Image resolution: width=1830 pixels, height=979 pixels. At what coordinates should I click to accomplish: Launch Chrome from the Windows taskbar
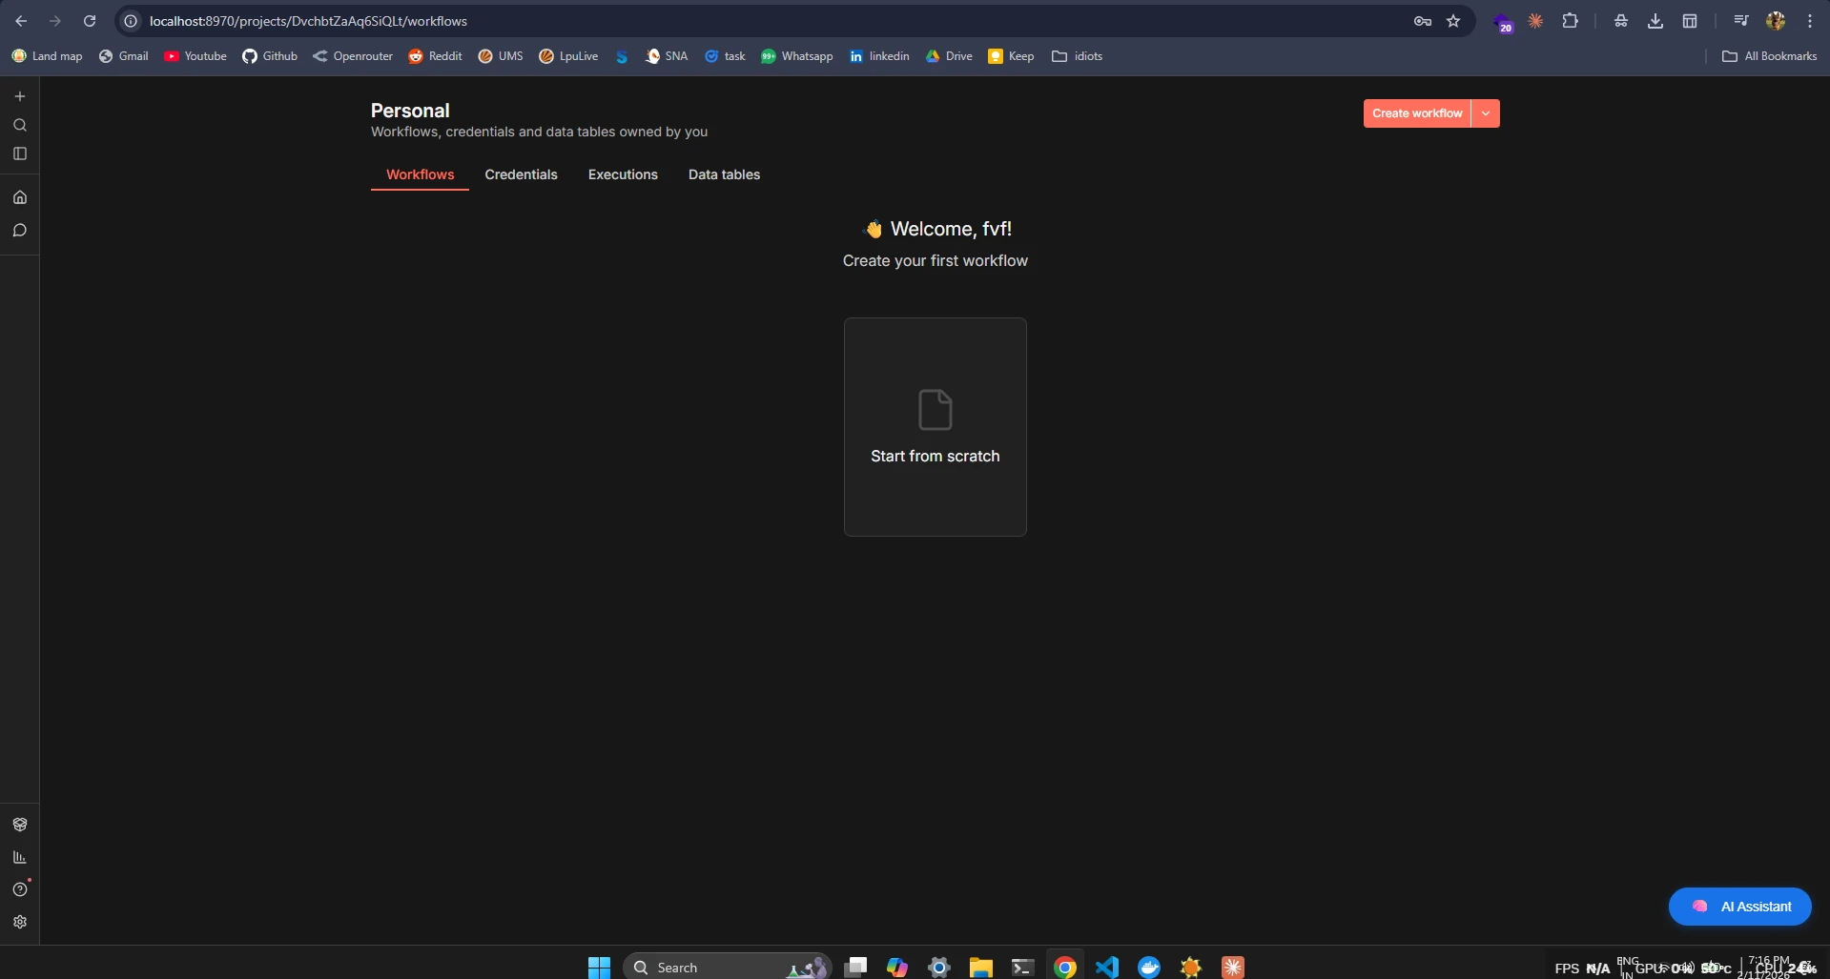[x=1064, y=966]
